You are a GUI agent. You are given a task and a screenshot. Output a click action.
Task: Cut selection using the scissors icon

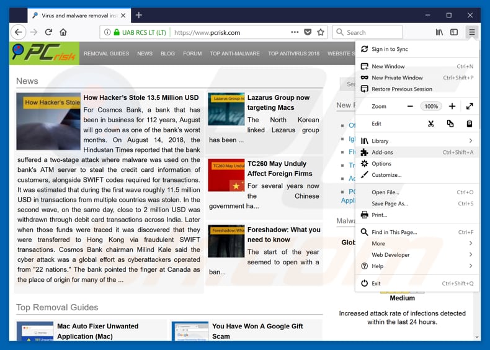pos(431,123)
